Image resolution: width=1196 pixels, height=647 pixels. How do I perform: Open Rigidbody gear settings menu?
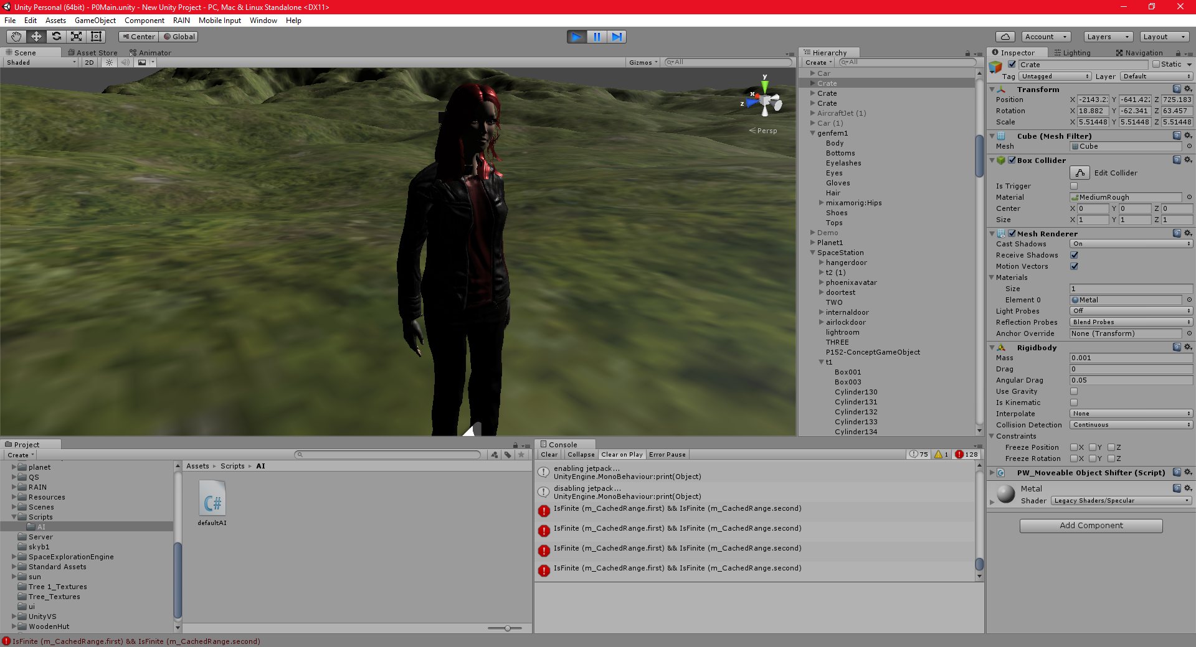tap(1188, 347)
